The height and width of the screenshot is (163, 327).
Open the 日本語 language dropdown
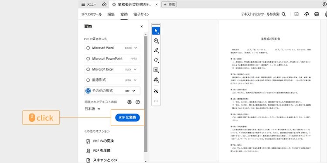tap(92, 109)
